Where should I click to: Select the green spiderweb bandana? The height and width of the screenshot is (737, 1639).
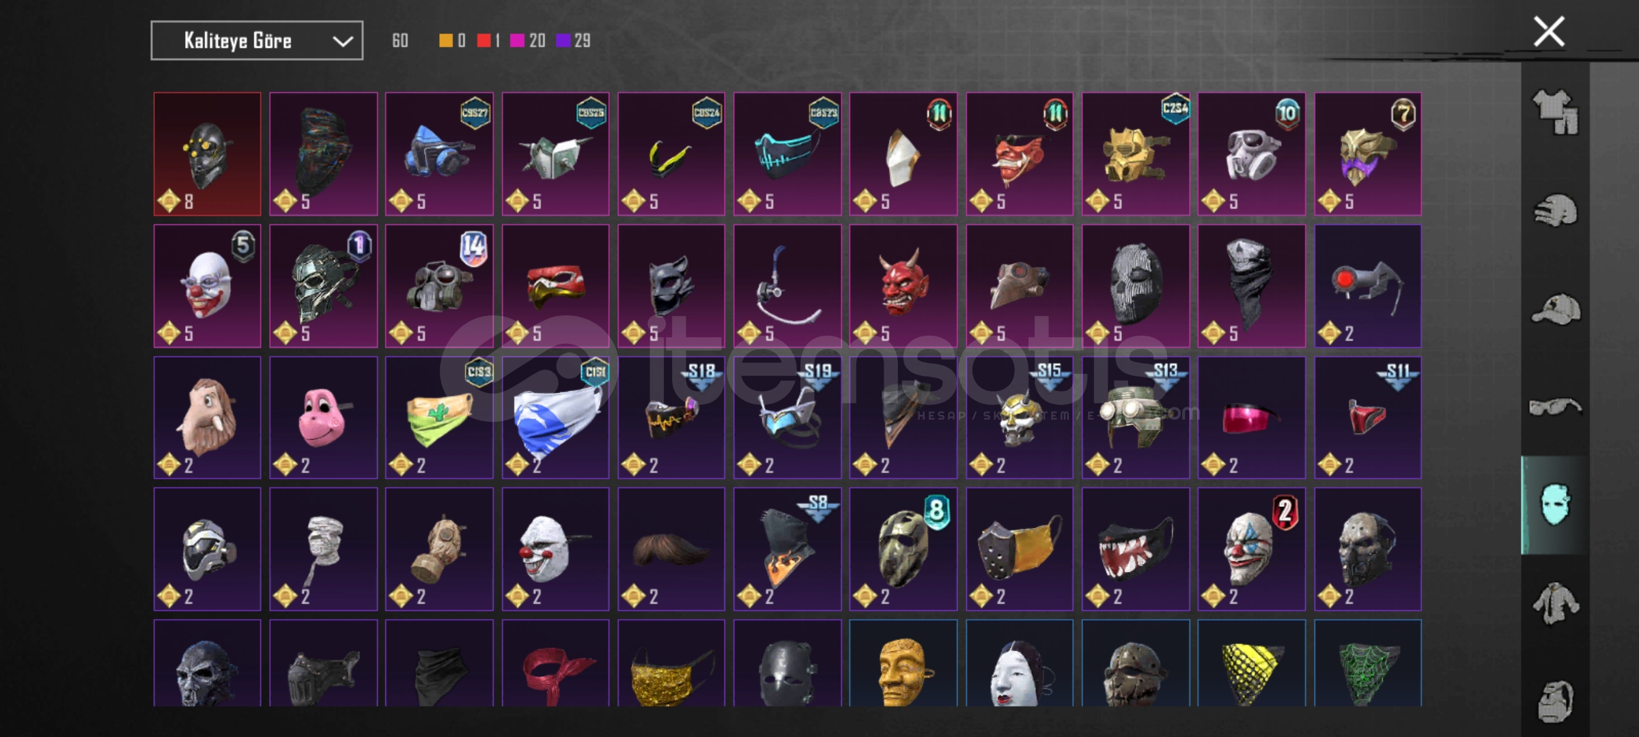point(1367,663)
